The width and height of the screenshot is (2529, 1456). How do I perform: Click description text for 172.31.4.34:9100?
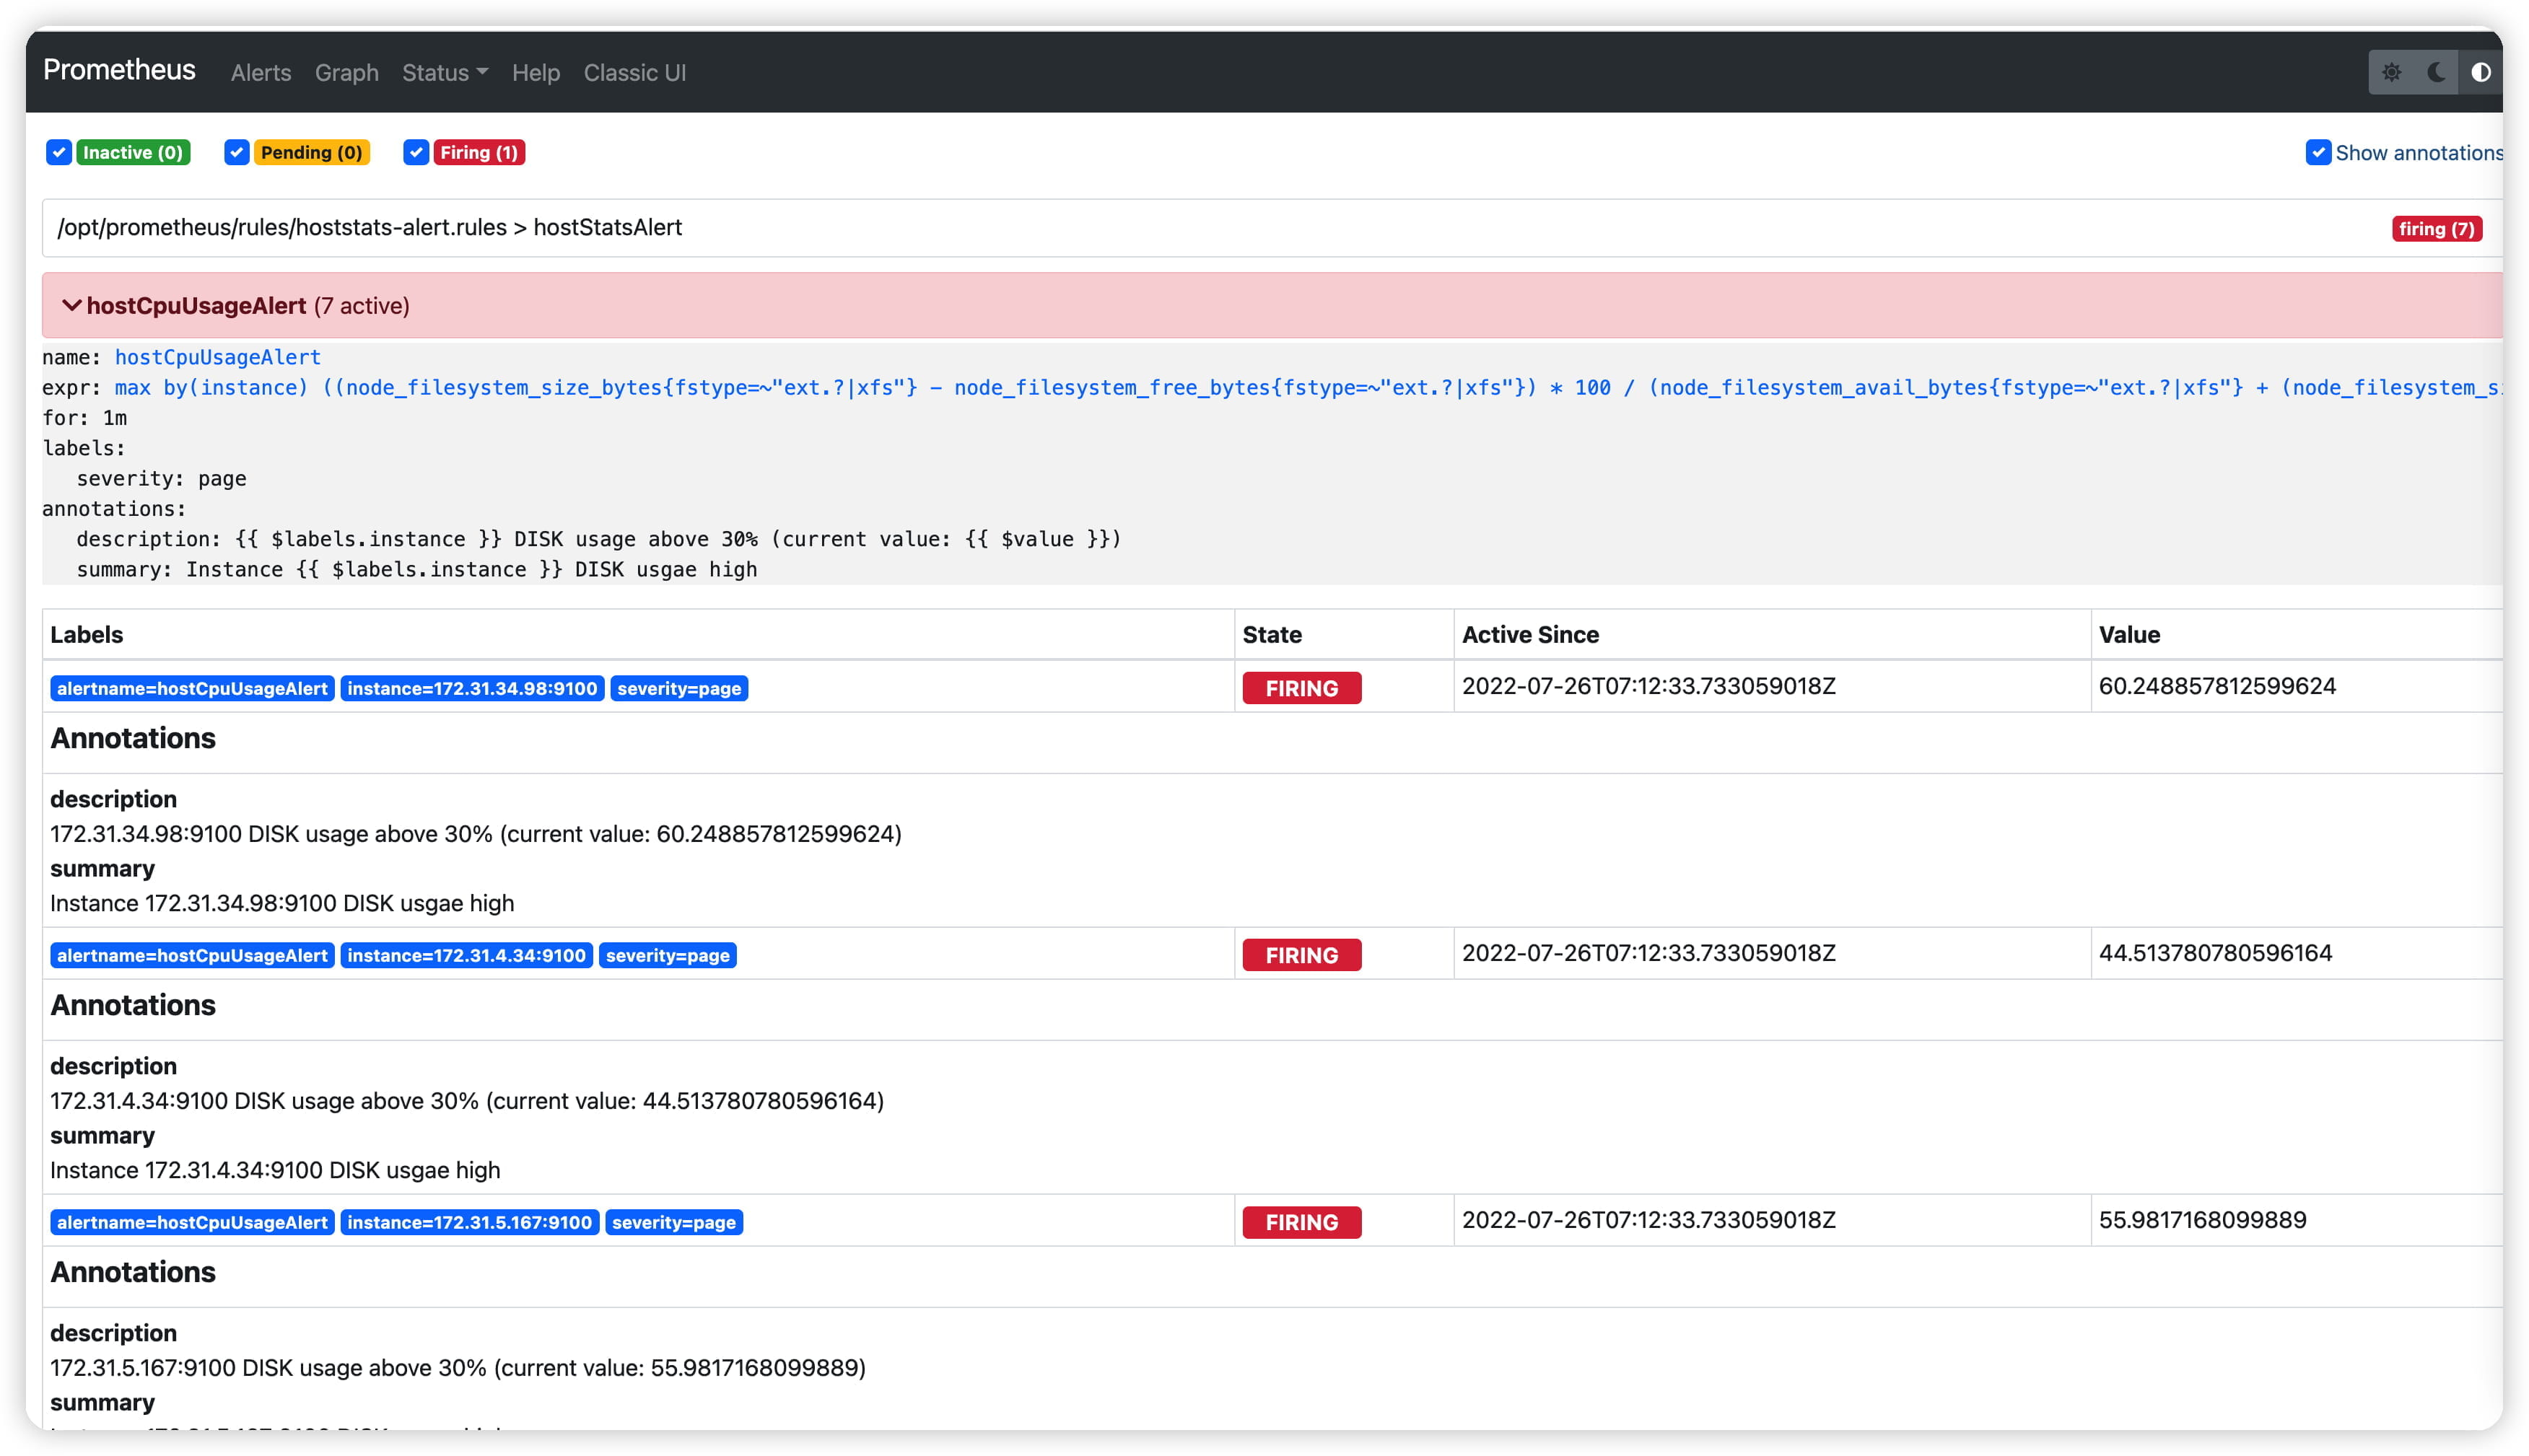[467, 1101]
